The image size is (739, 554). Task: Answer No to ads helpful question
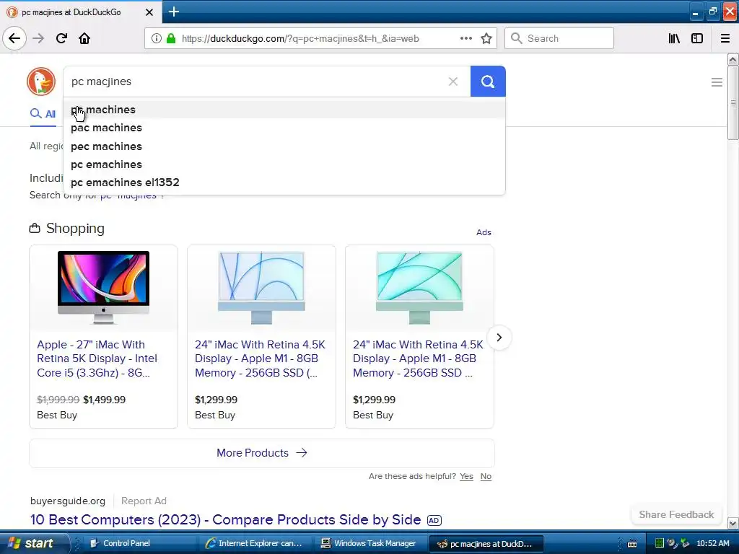(486, 476)
